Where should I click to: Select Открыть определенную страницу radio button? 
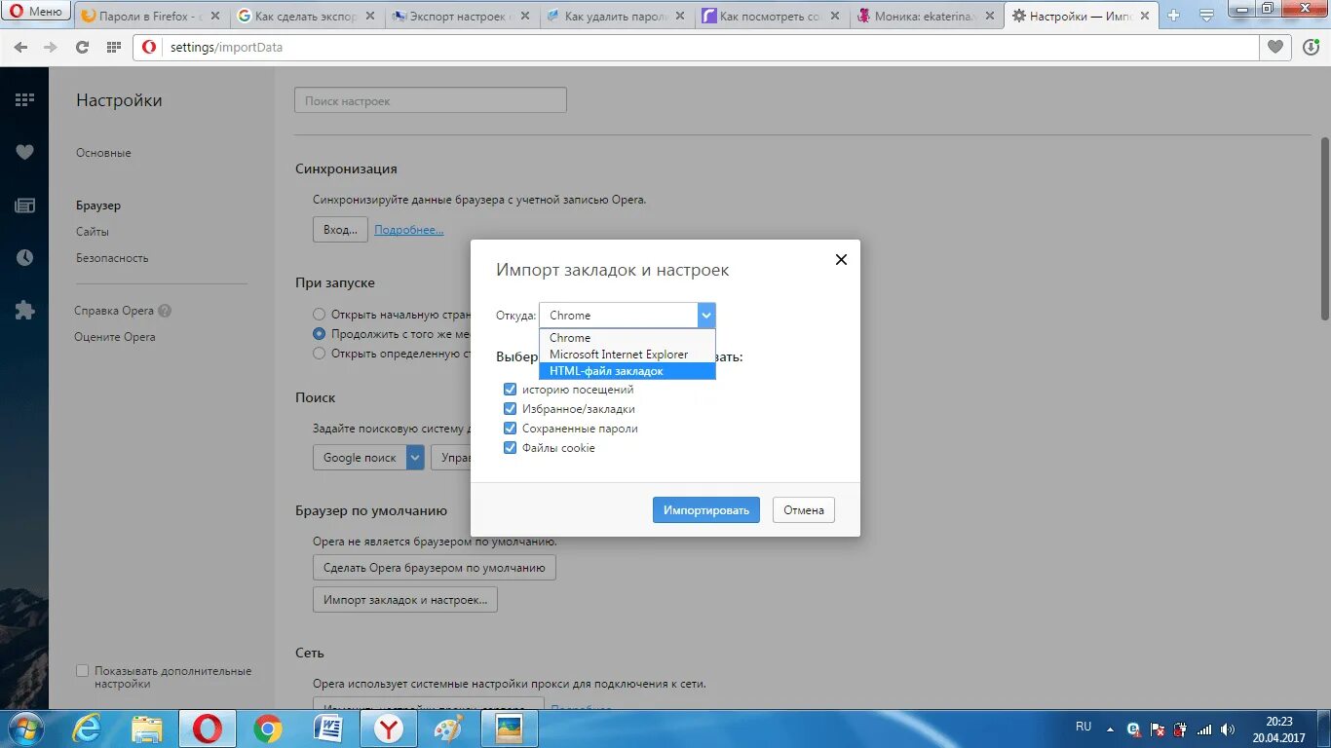tap(319, 354)
